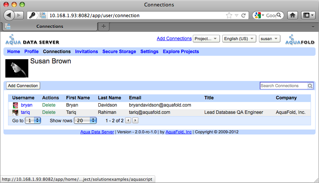Open the search engine chooser arrow
Screen dimensions: 319x183
pyautogui.click(x=263, y=15)
